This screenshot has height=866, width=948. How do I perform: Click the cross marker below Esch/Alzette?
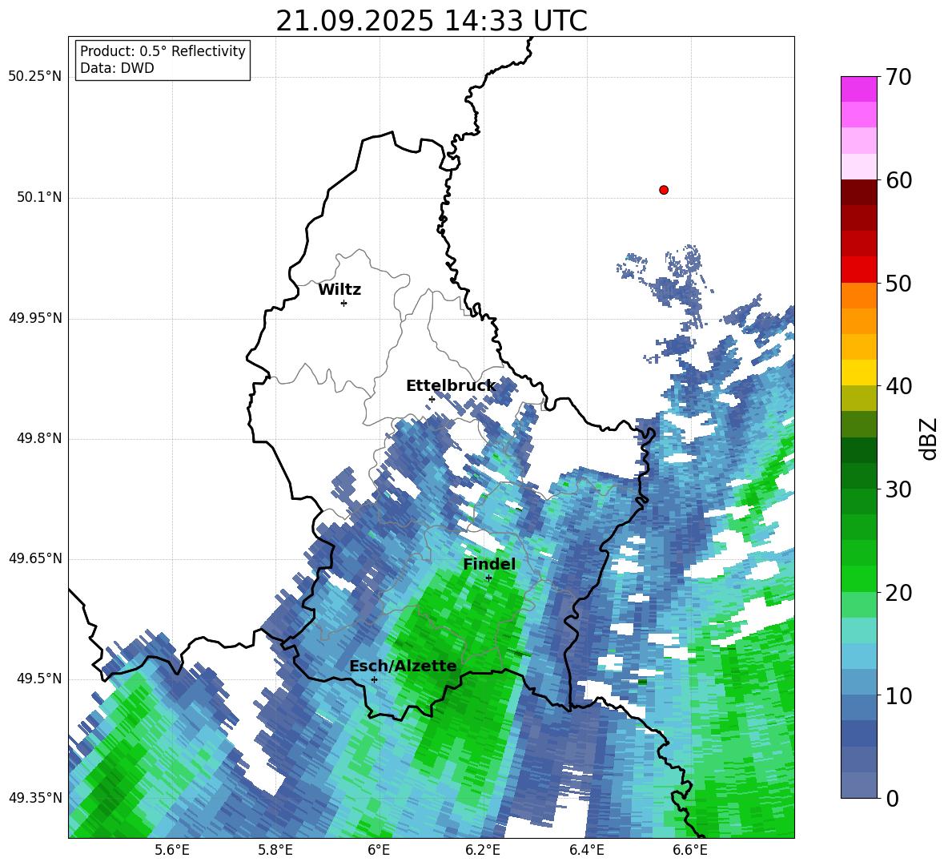coord(374,679)
